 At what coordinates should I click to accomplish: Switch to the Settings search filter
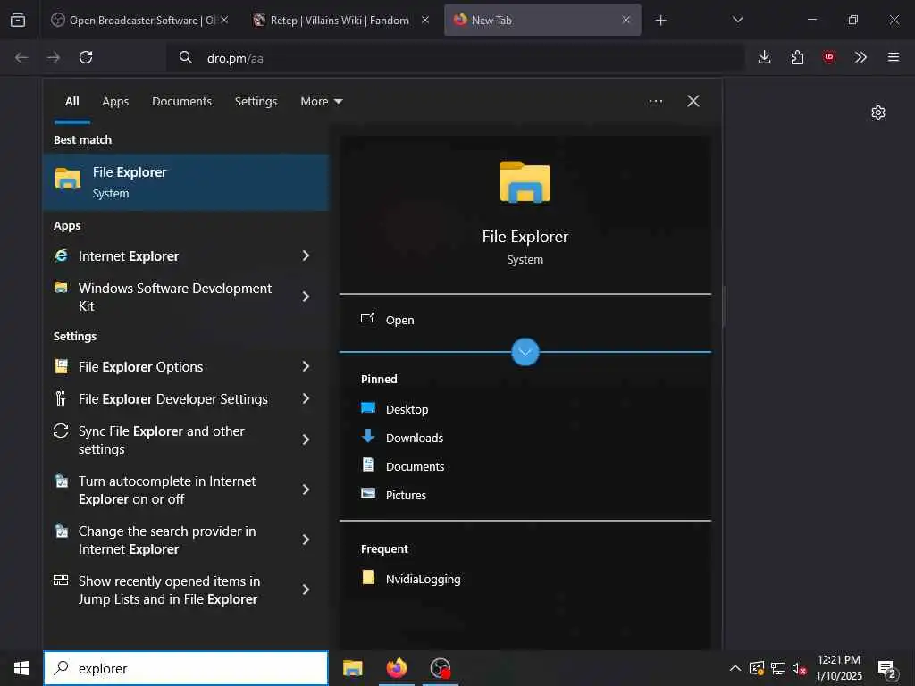[256, 102]
